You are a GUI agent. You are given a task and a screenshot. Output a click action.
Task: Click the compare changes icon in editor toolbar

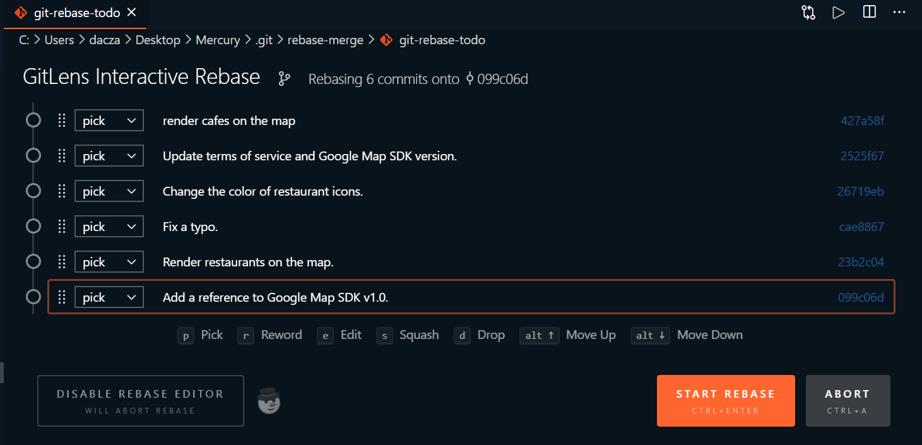(808, 13)
